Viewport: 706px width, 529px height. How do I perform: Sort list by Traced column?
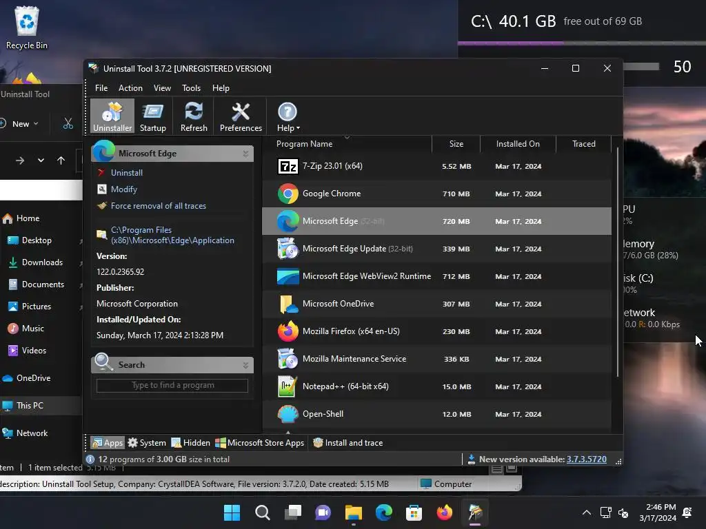(x=583, y=144)
